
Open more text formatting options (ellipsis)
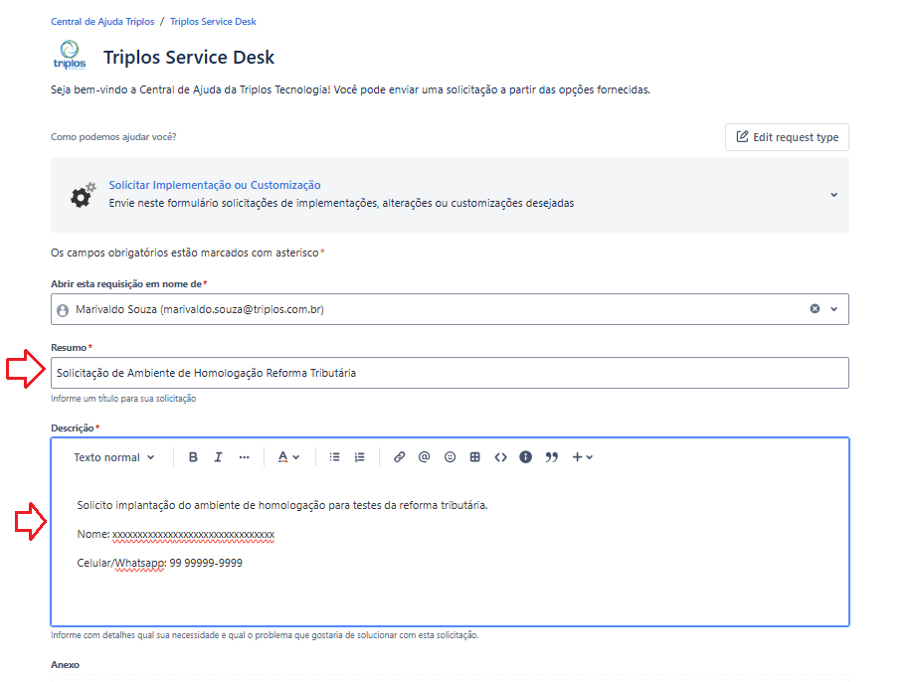point(244,457)
